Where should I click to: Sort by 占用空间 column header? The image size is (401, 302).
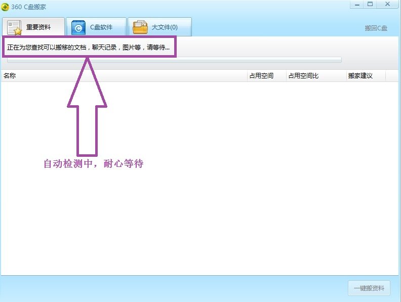267,76
